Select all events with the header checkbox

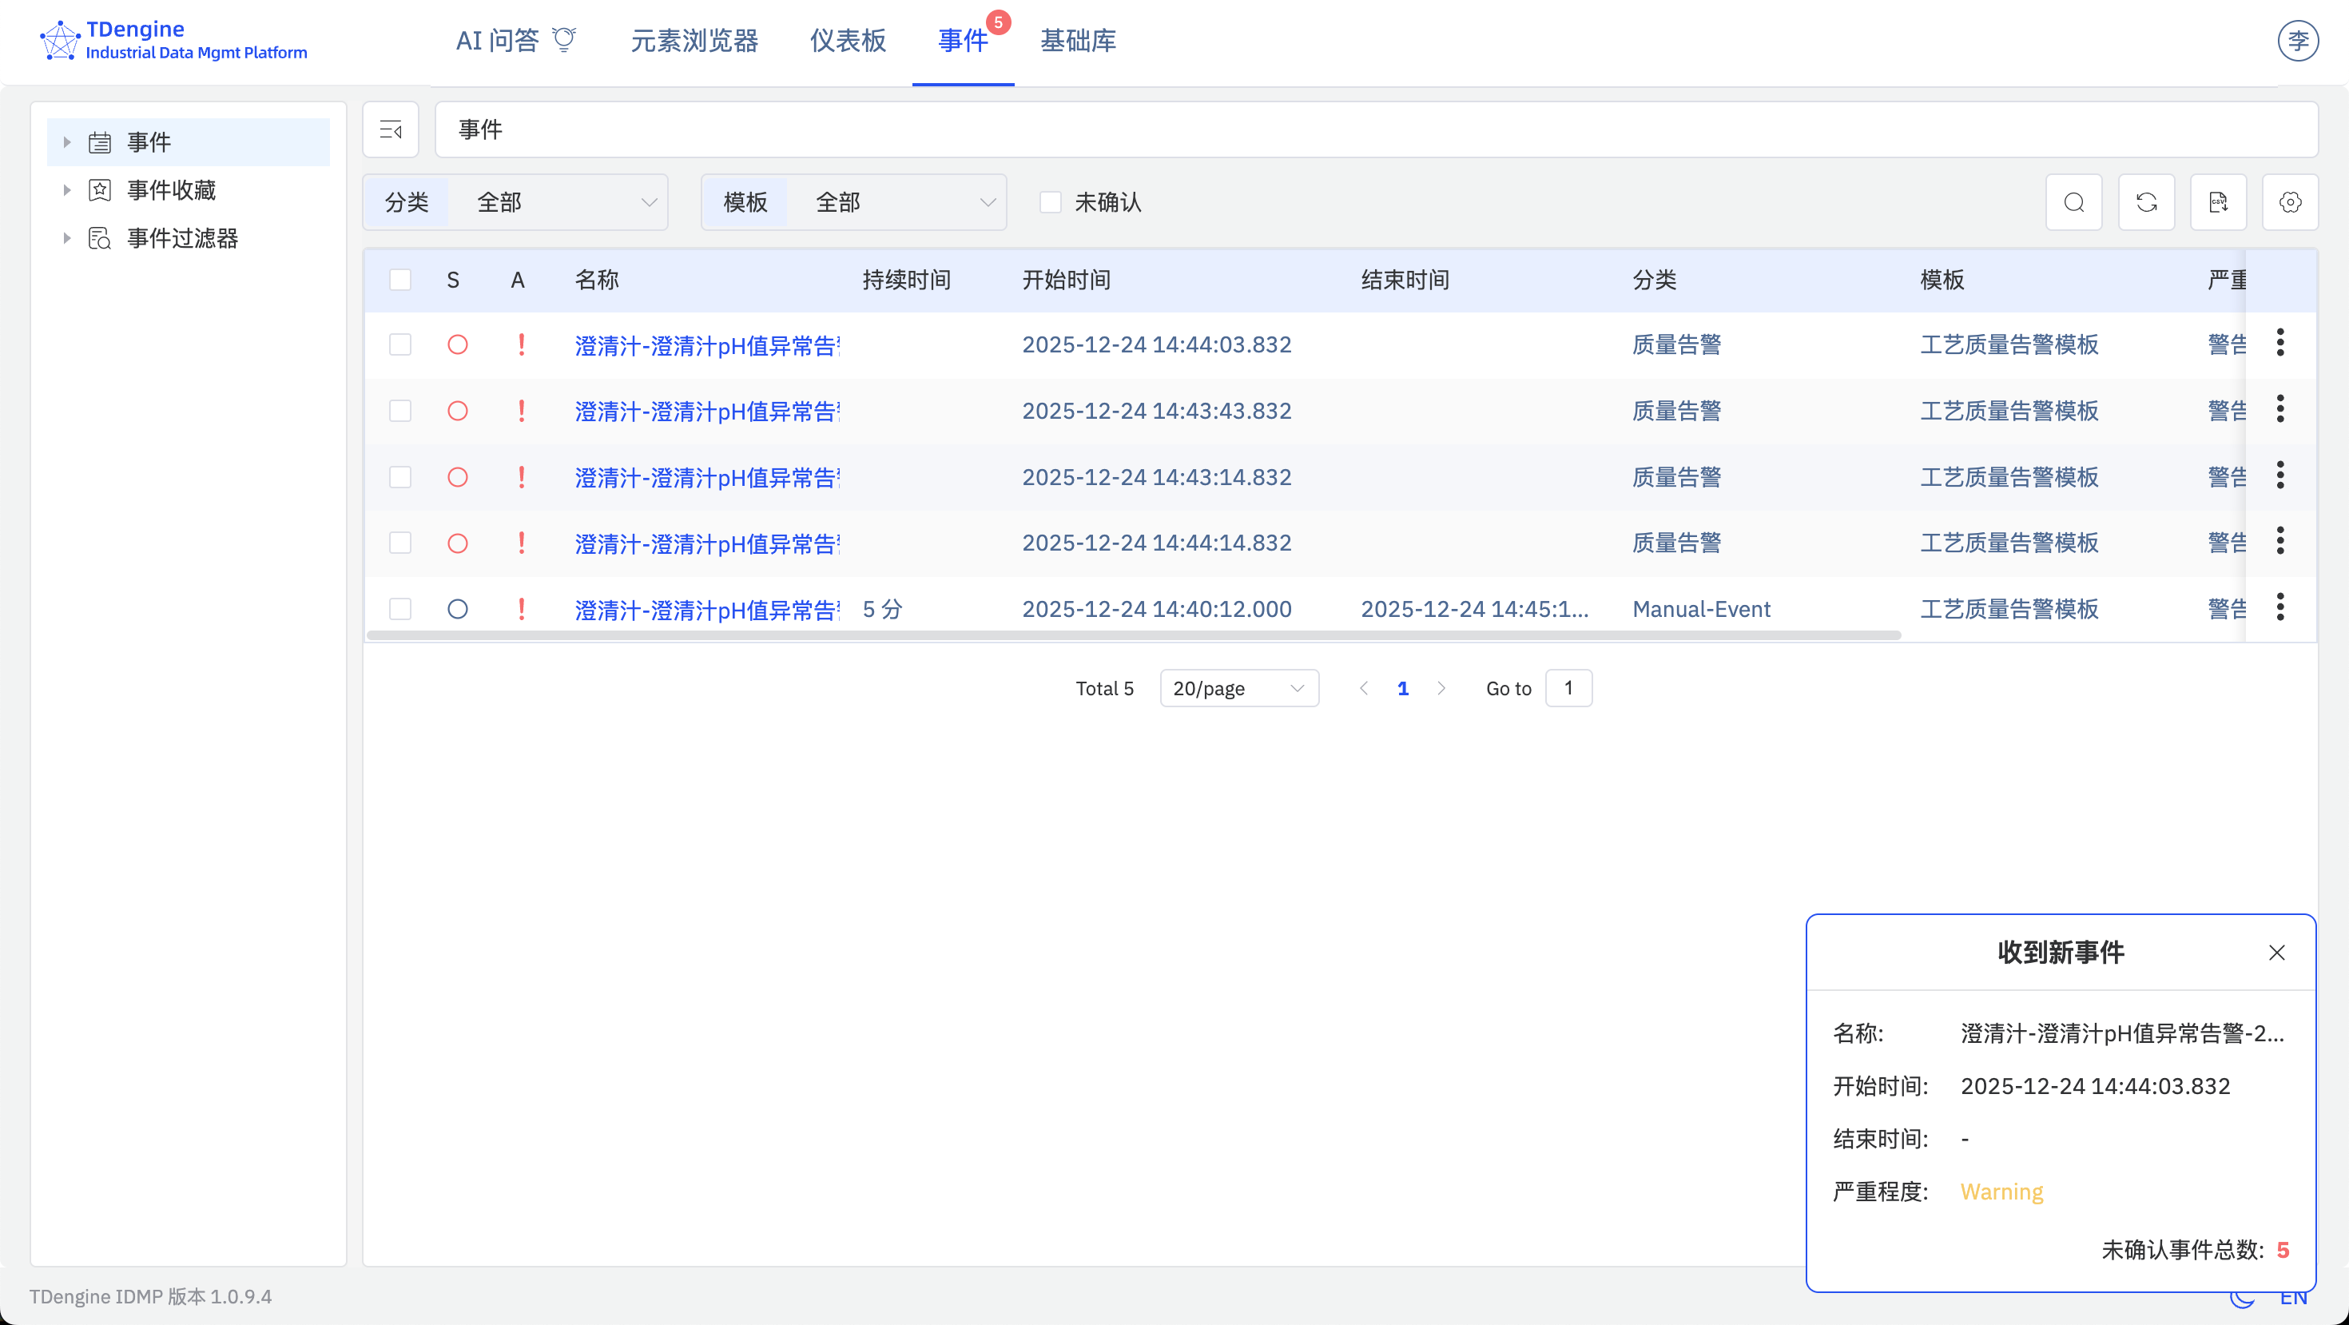400,280
